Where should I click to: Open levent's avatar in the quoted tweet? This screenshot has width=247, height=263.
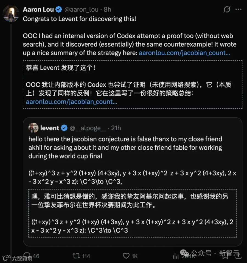33,128
